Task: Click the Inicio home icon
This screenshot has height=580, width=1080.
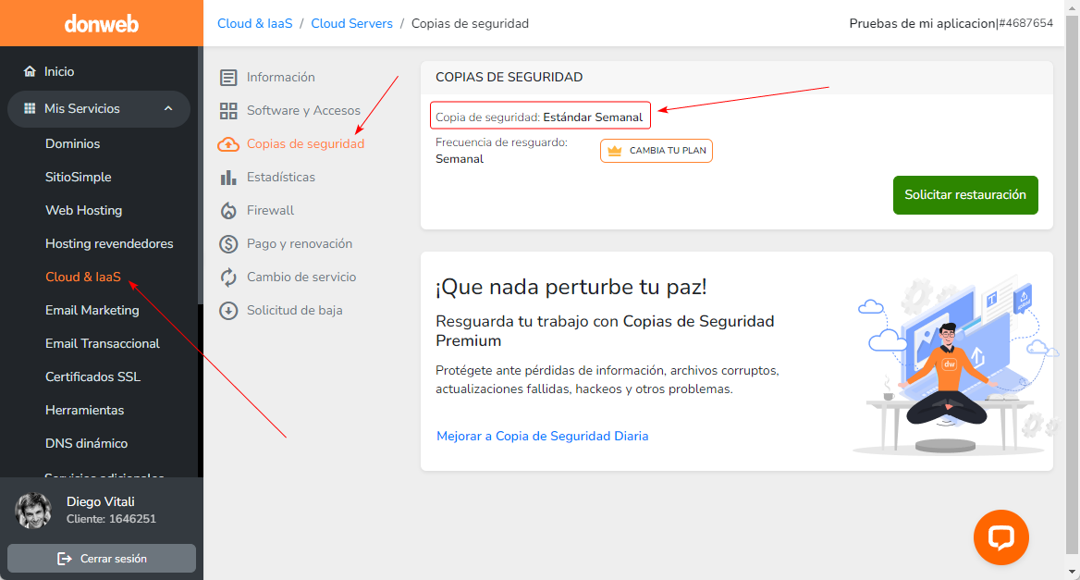Action: coord(30,71)
